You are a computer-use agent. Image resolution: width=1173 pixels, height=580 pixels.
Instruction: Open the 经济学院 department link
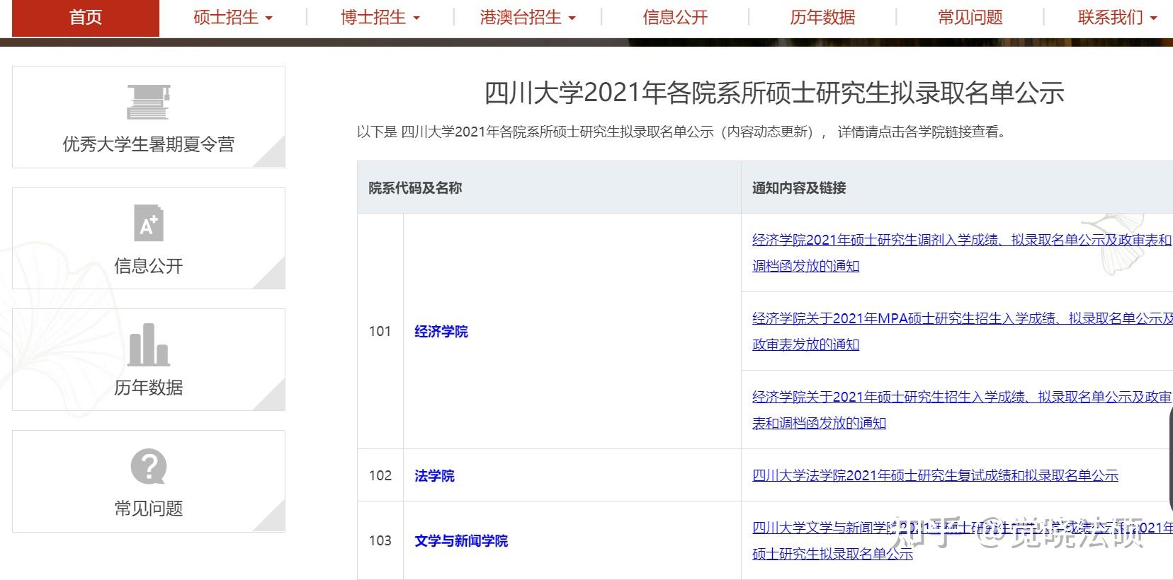pyautogui.click(x=441, y=332)
